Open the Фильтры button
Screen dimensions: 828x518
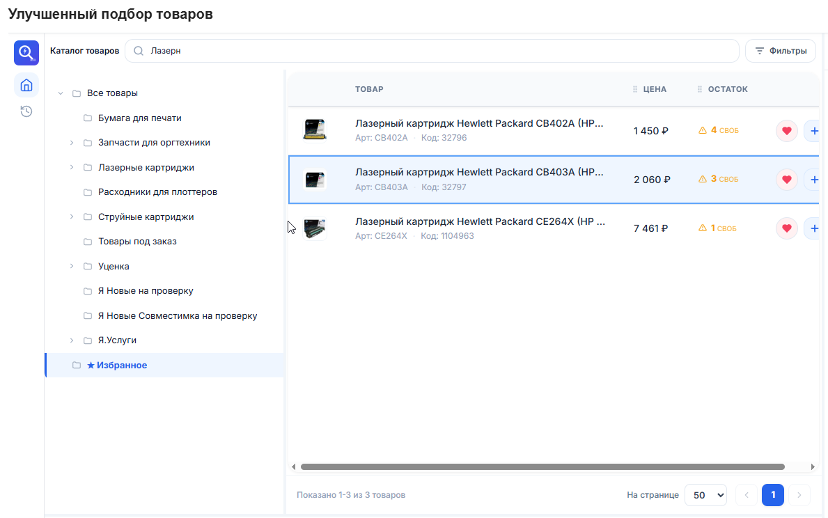(781, 52)
